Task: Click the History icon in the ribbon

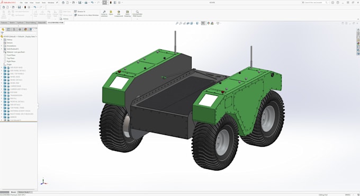Action: click(65, 19)
